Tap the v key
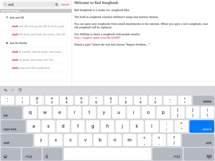215x161 pixels. coord(85,140)
